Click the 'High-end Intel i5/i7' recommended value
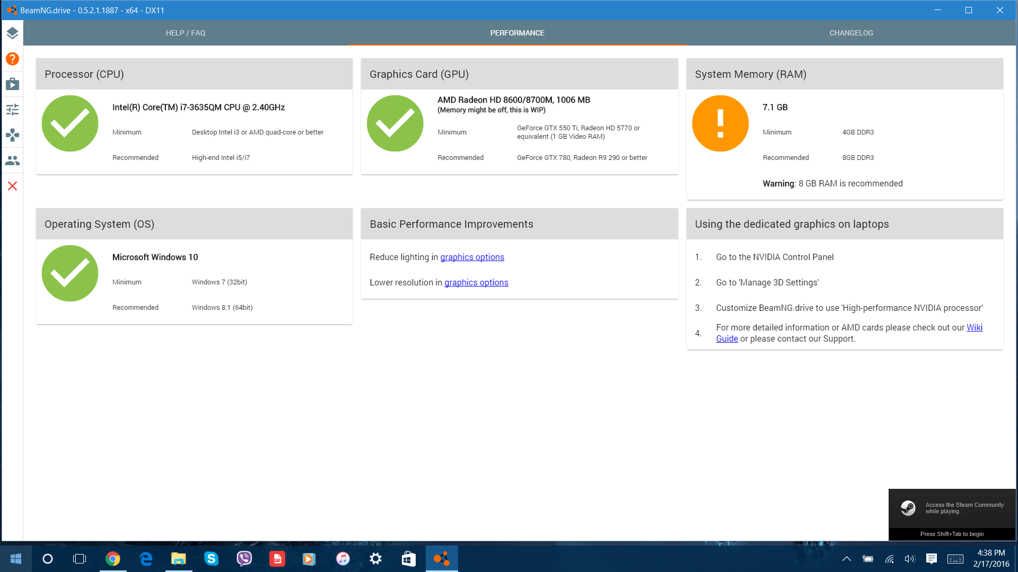Image resolution: width=1018 pixels, height=572 pixels. tap(221, 157)
